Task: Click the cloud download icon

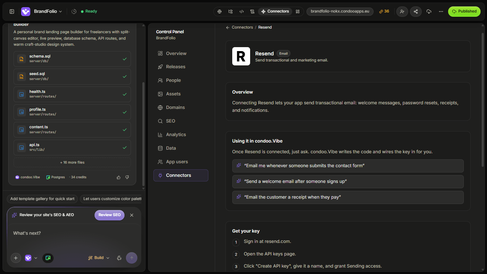Action: point(429,11)
